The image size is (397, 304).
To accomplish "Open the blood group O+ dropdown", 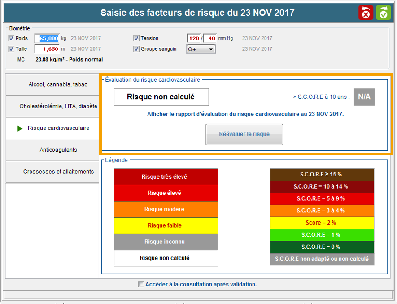I will [201, 49].
